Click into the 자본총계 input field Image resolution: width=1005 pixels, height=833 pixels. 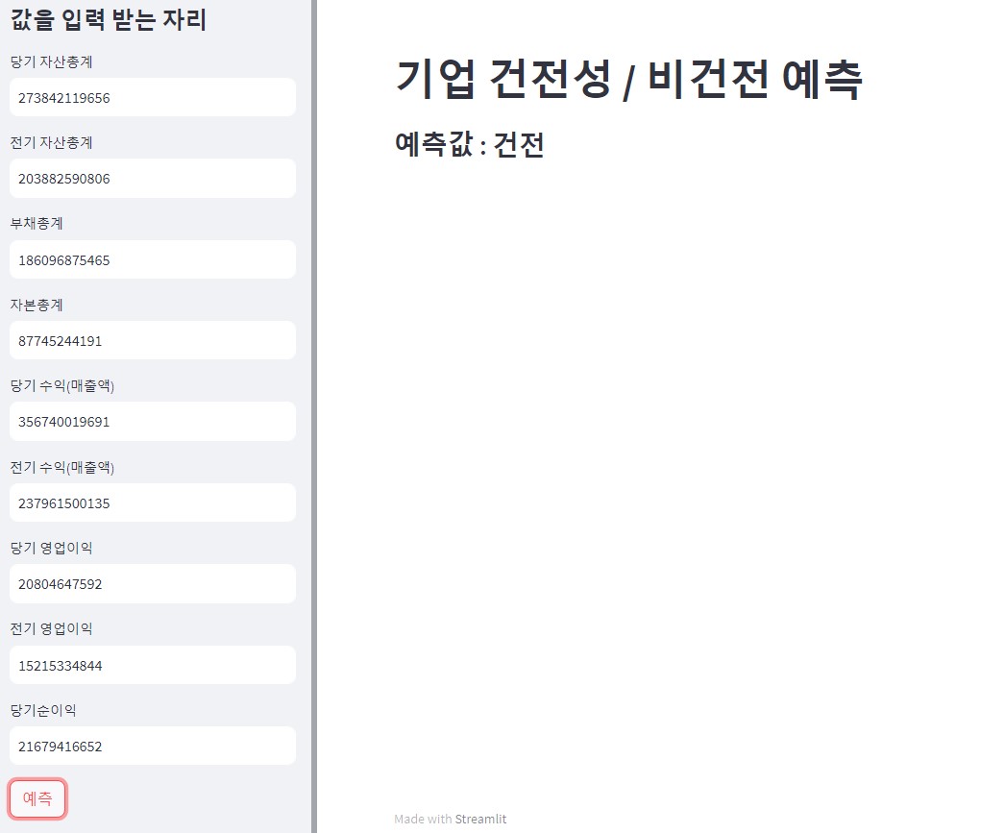point(153,340)
